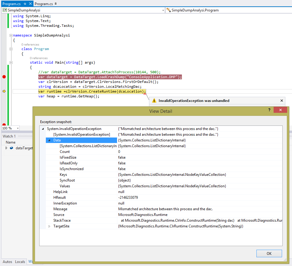Click the help question mark in the View Detail dialog
The height and width of the screenshot is (266, 292).
coord(269,110)
